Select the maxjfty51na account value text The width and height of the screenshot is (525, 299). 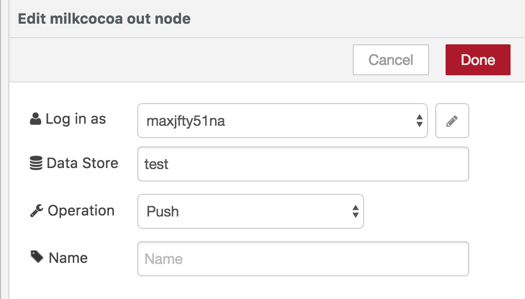click(186, 122)
